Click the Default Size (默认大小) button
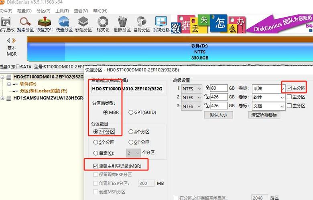 click(x=218, y=115)
